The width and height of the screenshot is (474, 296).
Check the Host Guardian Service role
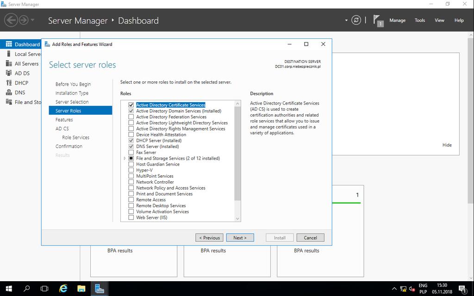(131, 164)
